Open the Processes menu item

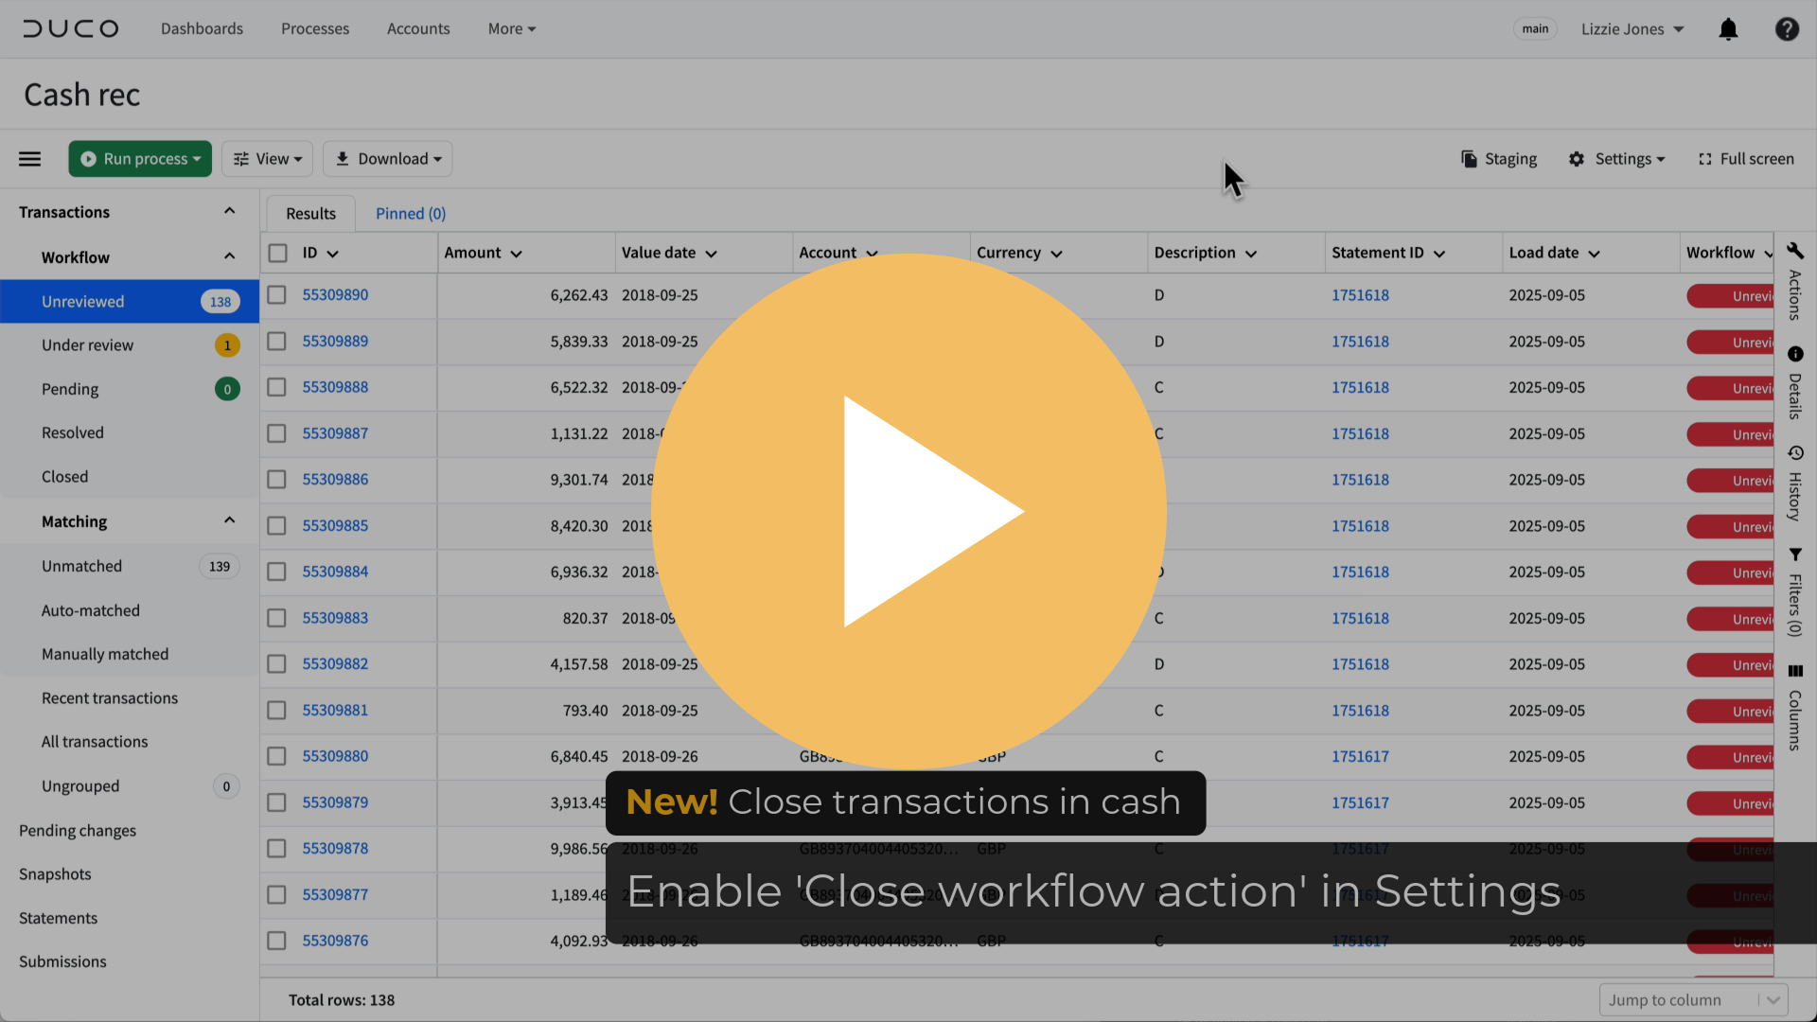315,29
